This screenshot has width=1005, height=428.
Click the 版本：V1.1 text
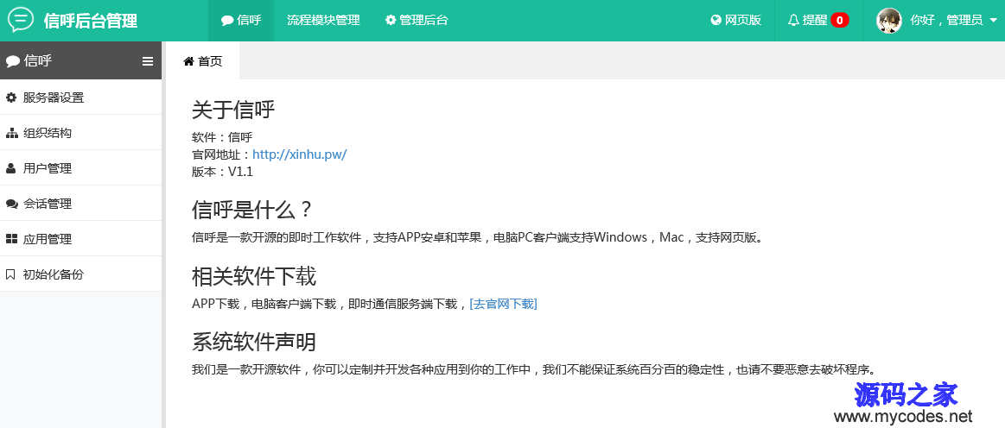point(222,172)
